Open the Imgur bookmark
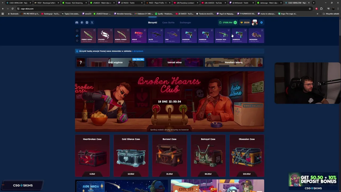 (x=287, y=14)
